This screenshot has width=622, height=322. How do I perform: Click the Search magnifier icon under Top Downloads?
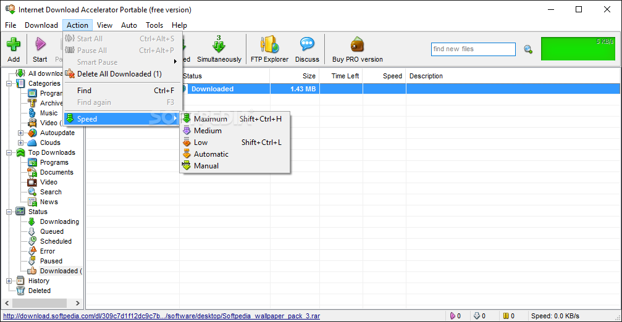tap(32, 192)
